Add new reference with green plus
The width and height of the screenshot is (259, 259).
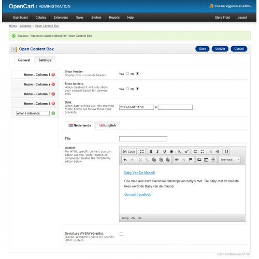click(x=53, y=113)
